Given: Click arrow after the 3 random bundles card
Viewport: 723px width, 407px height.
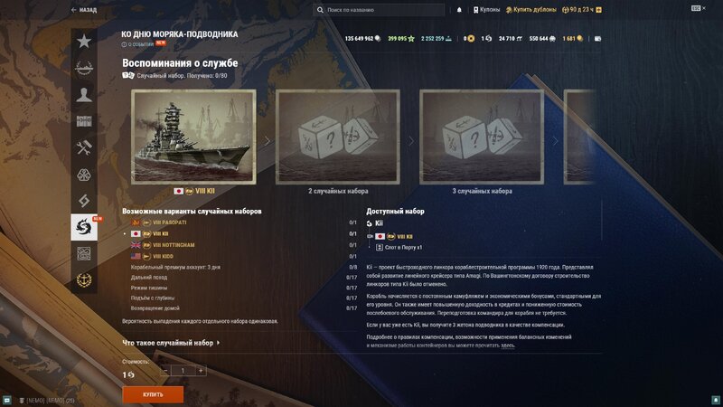Looking at the screenshot, I should click(555, 141).
